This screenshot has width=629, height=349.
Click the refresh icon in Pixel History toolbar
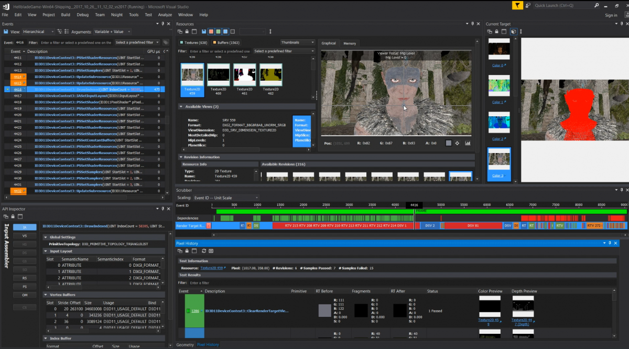(x=204, y=251)
